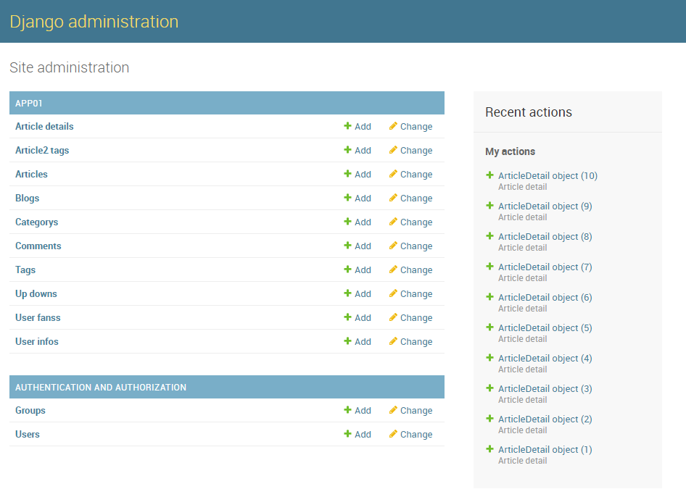Viewport: 686px width, 497px height.
Task: Click the pencil icon in Users row
Action: tap(393, 434)
